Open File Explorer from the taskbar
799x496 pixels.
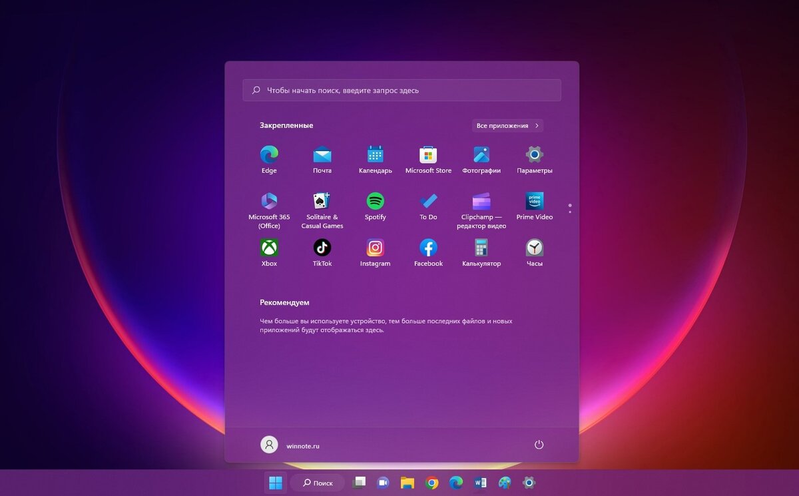pos(407,483)
